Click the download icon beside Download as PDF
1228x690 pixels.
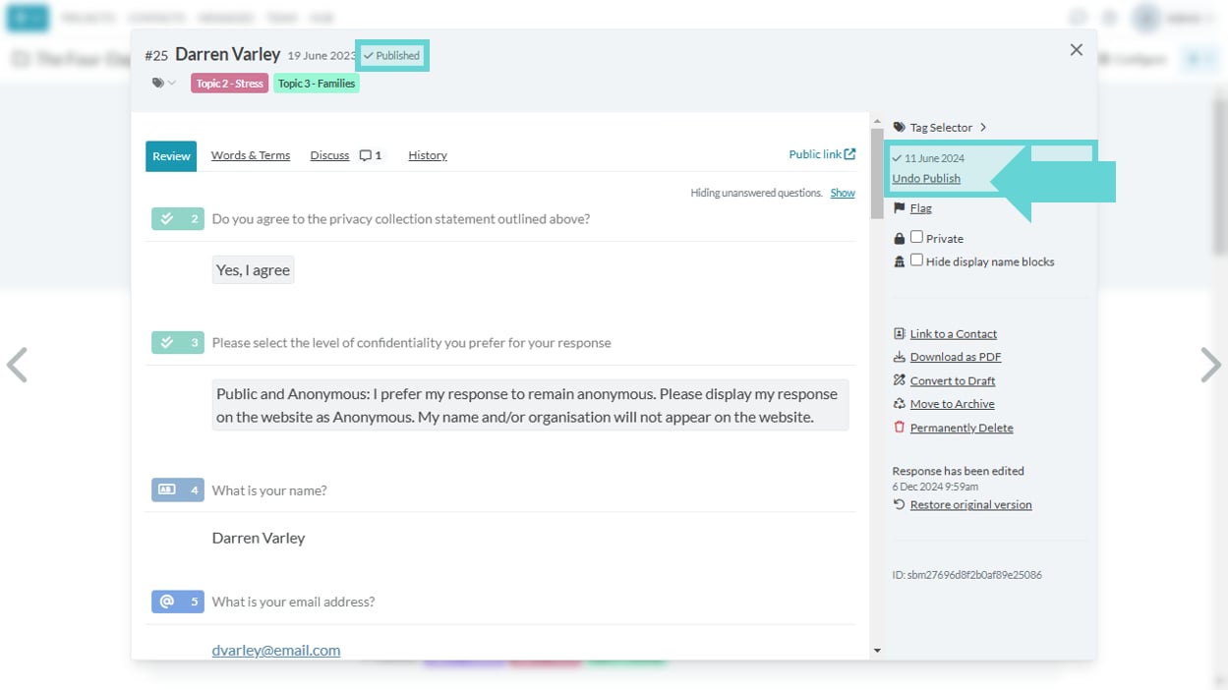click(x=899, y=357)
